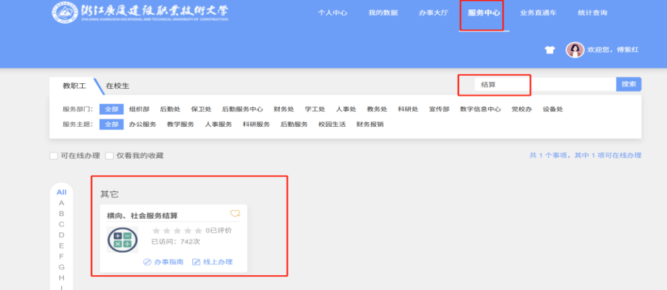Screen dimensions: 667x290
Task: Click the 搜索 search button
Action: coord(628,85)
